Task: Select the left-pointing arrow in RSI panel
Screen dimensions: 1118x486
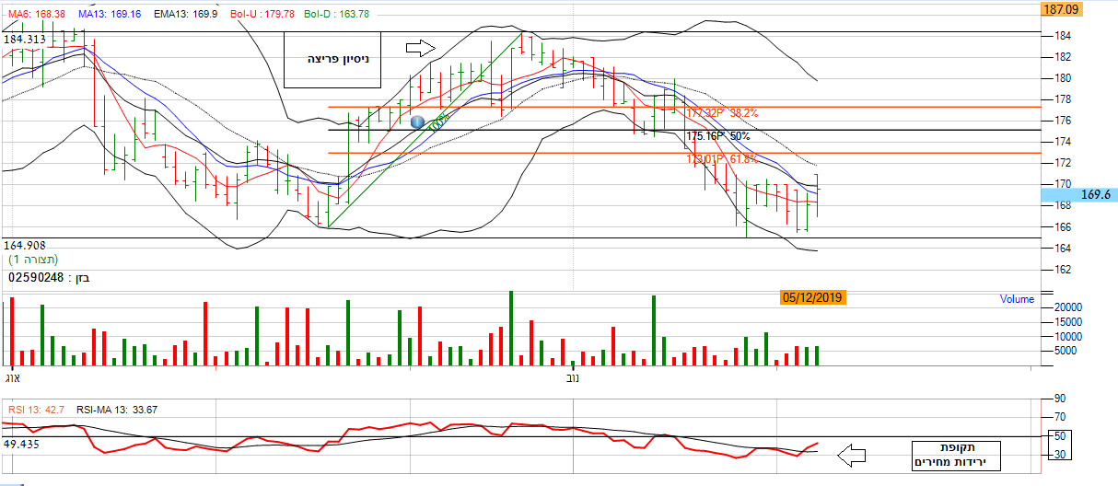Action: pyautogui.click(x=851, y=454)
